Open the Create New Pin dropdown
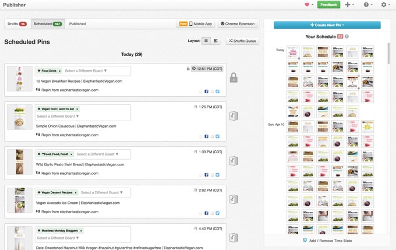Image resolution: width=396 pixels, height=250 pixels. pyautogui.click(x=327, y=25)
